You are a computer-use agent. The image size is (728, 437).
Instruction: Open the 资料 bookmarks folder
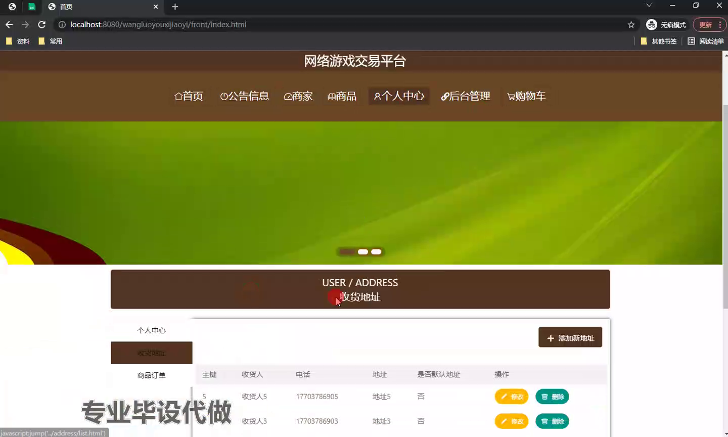[18, 41]
